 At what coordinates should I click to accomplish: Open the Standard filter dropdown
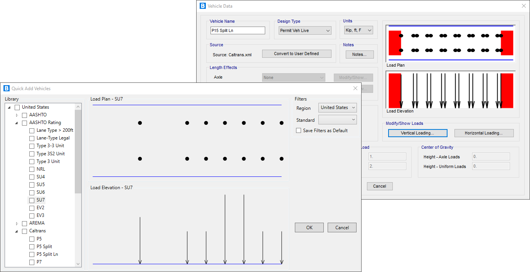coord(337,120)
